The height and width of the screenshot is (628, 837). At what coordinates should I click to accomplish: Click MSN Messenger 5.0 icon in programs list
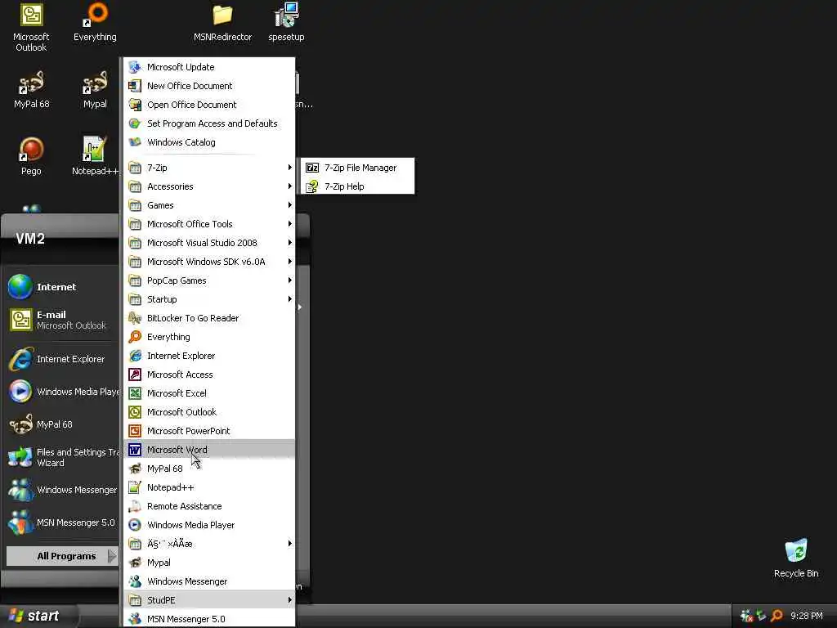click(135, 619)
